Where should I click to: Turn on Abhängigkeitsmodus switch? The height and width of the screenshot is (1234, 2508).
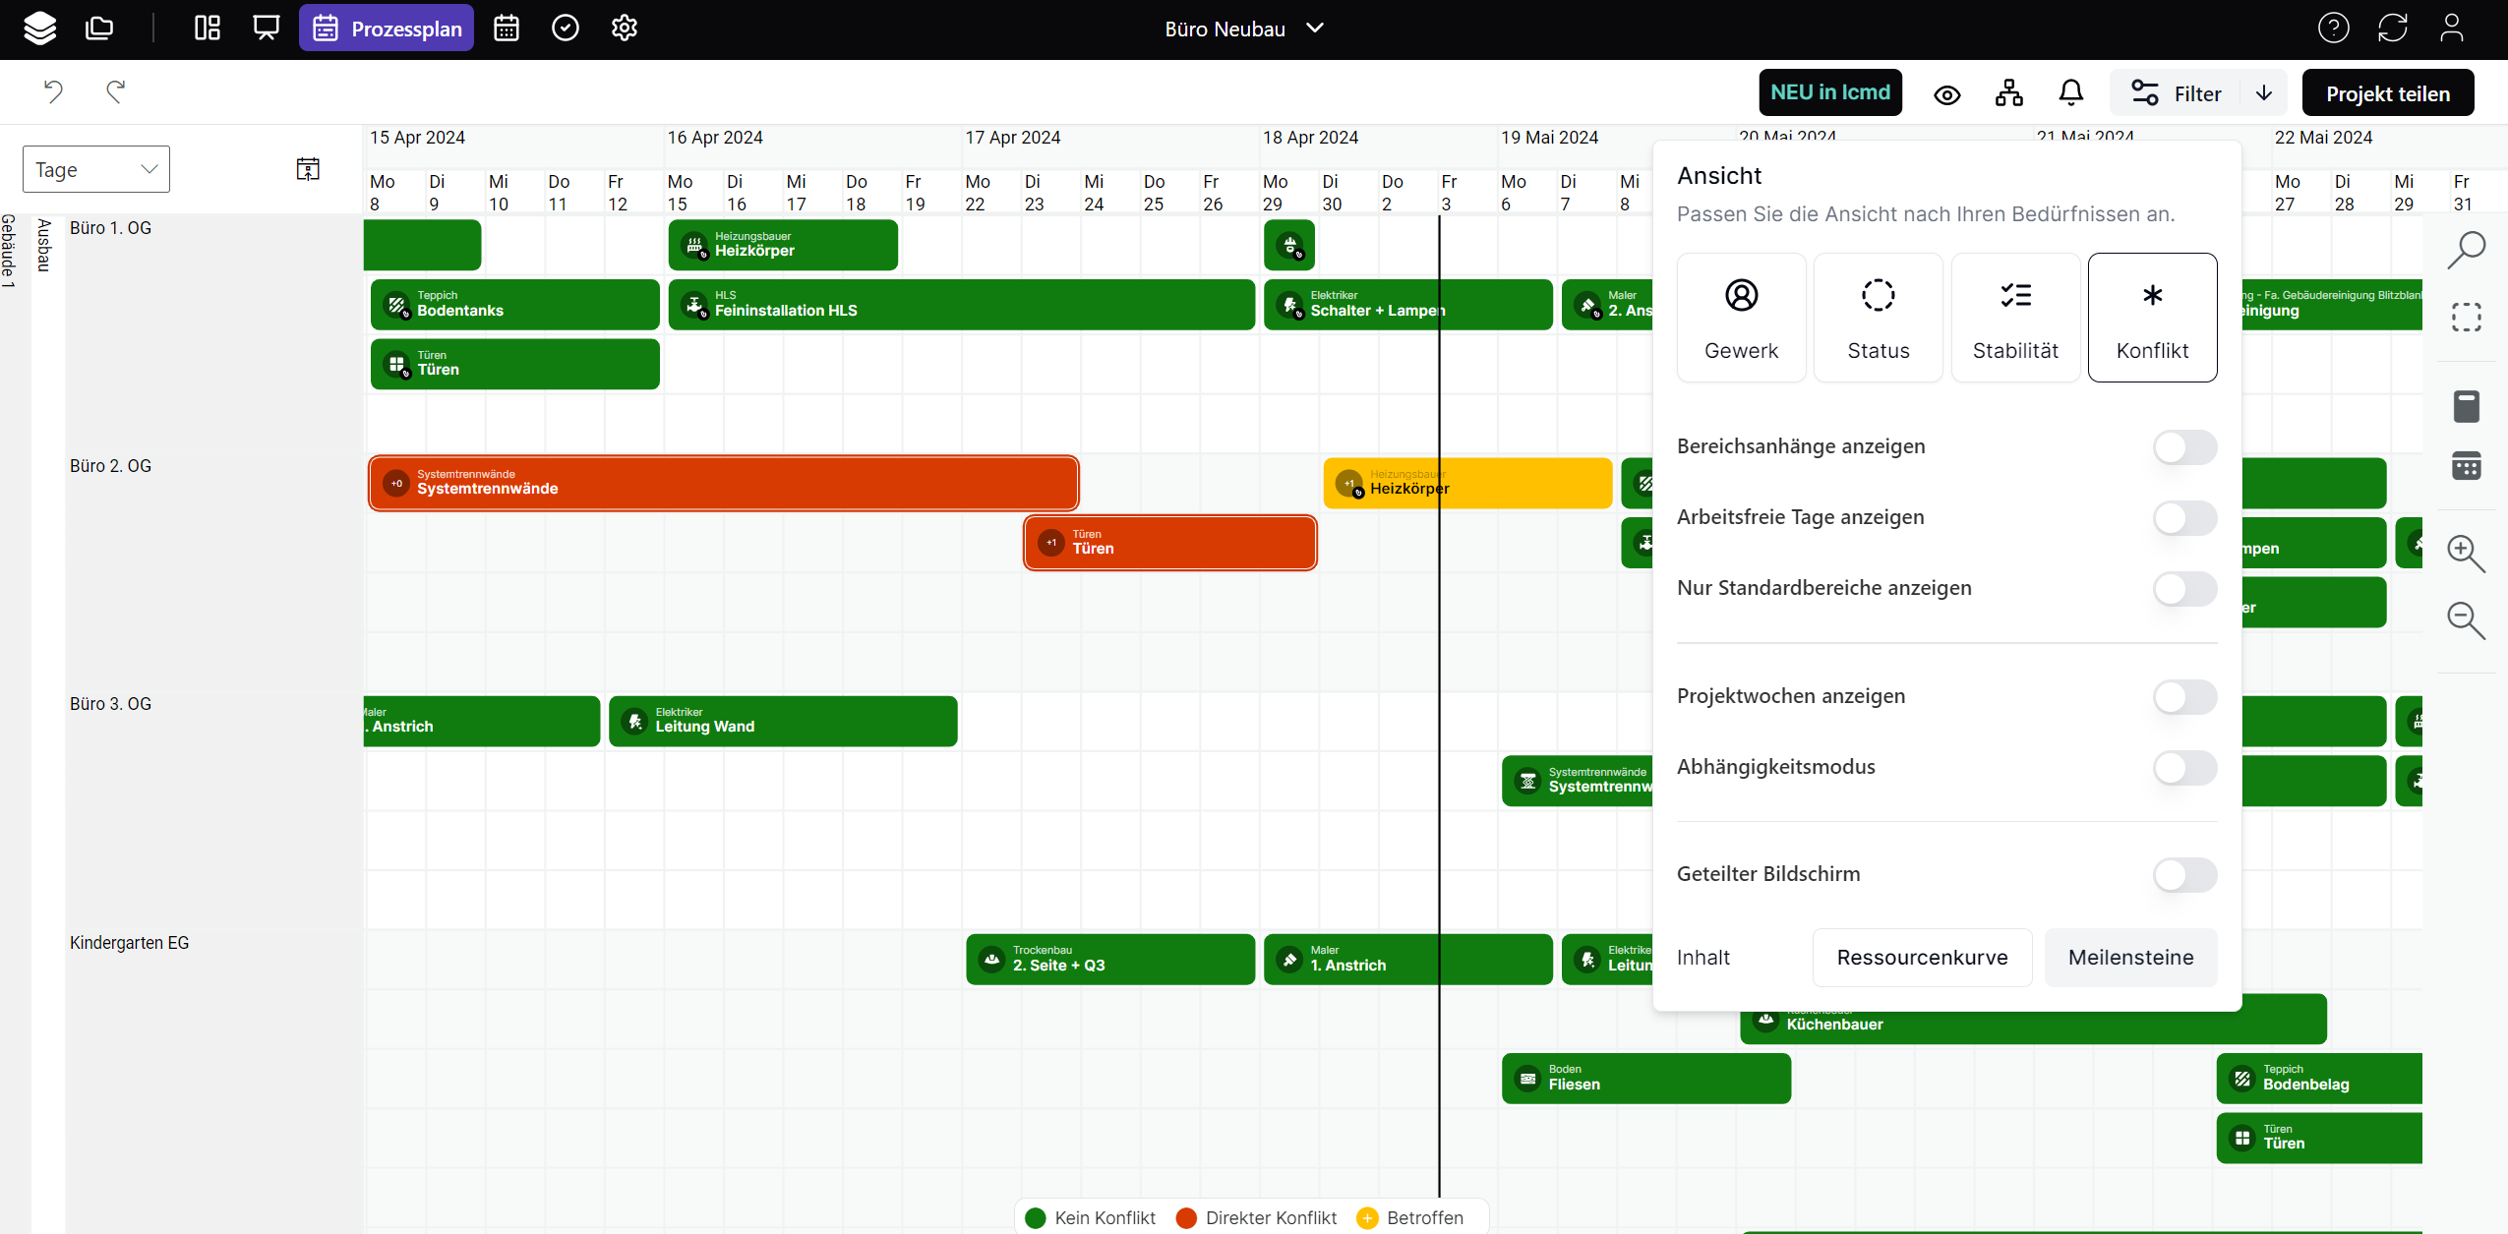[x=2184, y=768]
